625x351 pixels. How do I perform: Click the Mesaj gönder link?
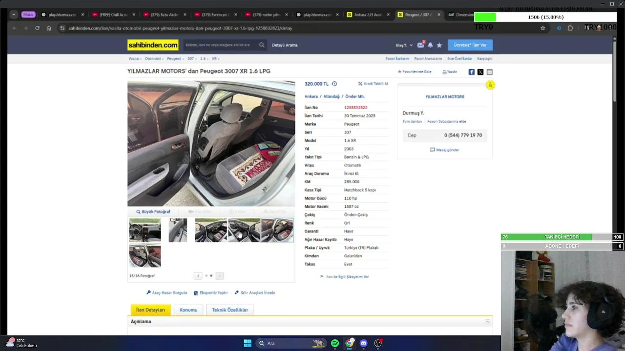coord(445,150)
